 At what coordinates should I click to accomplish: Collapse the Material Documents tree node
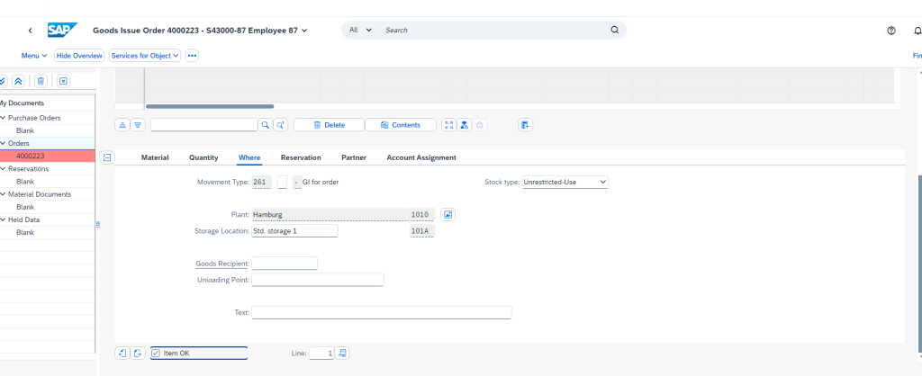tap(3, 194)
